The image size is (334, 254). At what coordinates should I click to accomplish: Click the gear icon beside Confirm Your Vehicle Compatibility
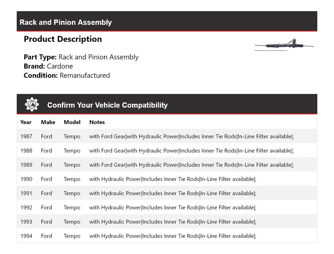32,105
